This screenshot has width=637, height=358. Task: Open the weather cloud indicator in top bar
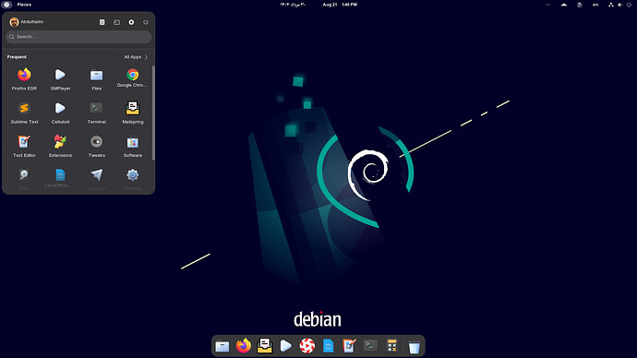pyautogui.click(x=564, y=5)
